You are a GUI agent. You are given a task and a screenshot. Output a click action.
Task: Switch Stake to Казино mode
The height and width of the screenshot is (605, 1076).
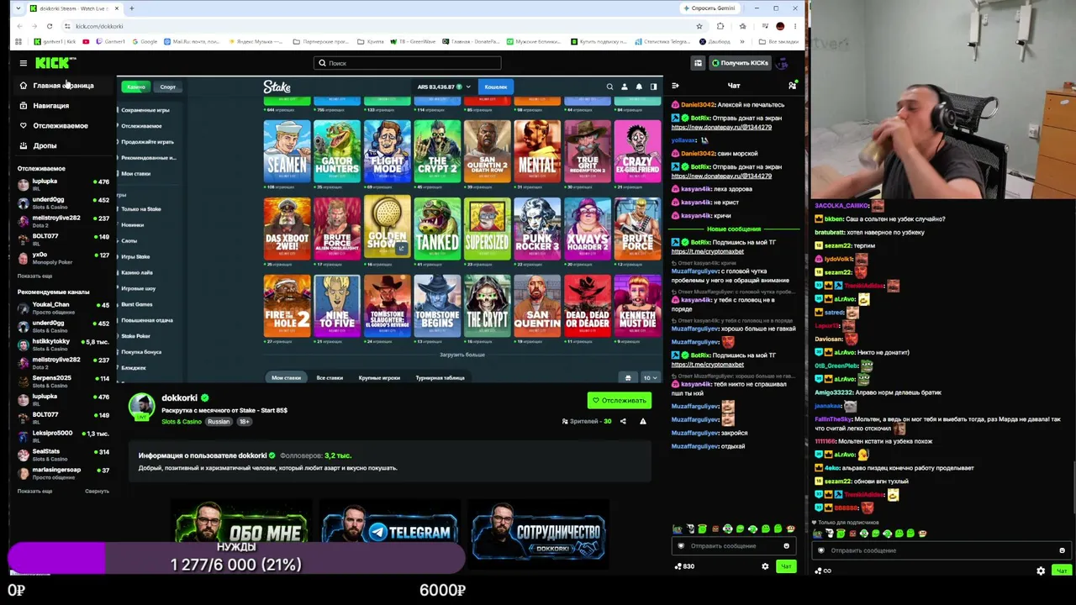click(x=135, y=87)
